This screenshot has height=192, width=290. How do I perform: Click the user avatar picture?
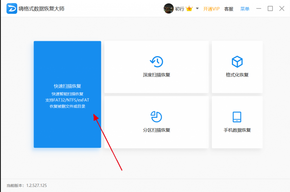click(169, 8)
